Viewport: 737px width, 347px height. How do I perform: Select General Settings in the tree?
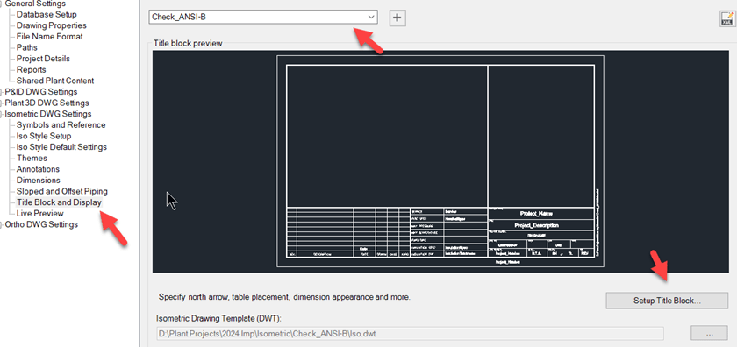pyautogui.click(x=35, y=4)
